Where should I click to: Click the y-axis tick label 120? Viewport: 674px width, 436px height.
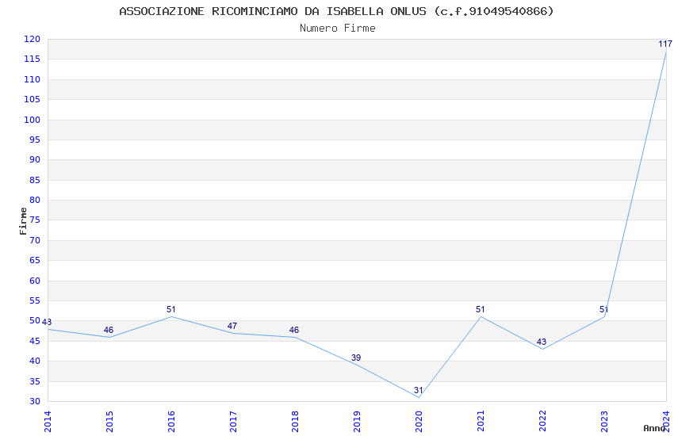click(x=33, y=39)
